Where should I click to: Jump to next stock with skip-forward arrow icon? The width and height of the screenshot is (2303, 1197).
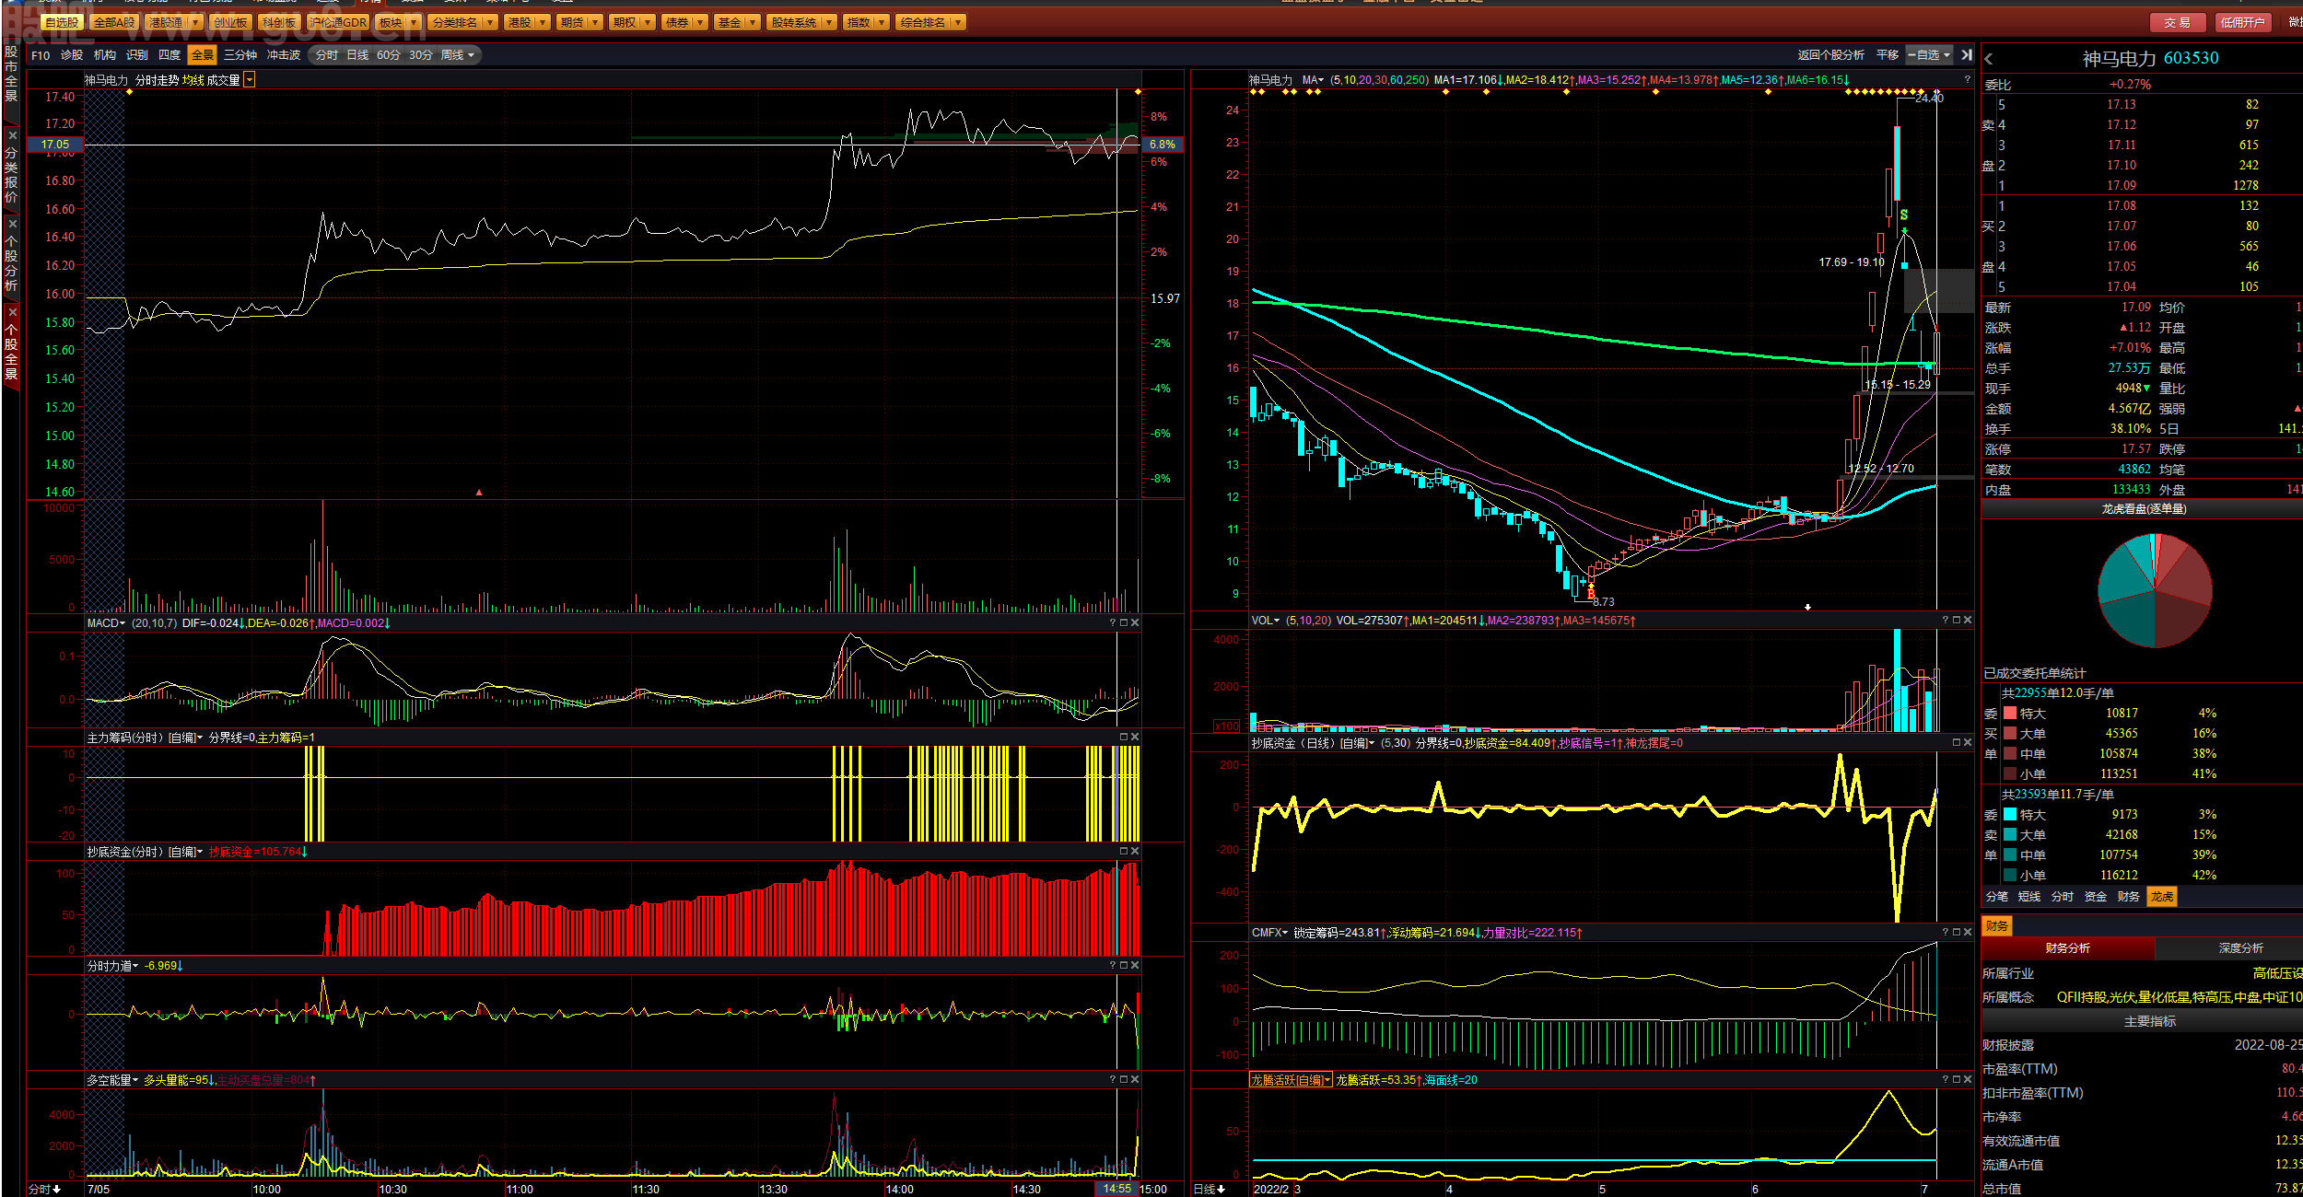[1967, 55]
